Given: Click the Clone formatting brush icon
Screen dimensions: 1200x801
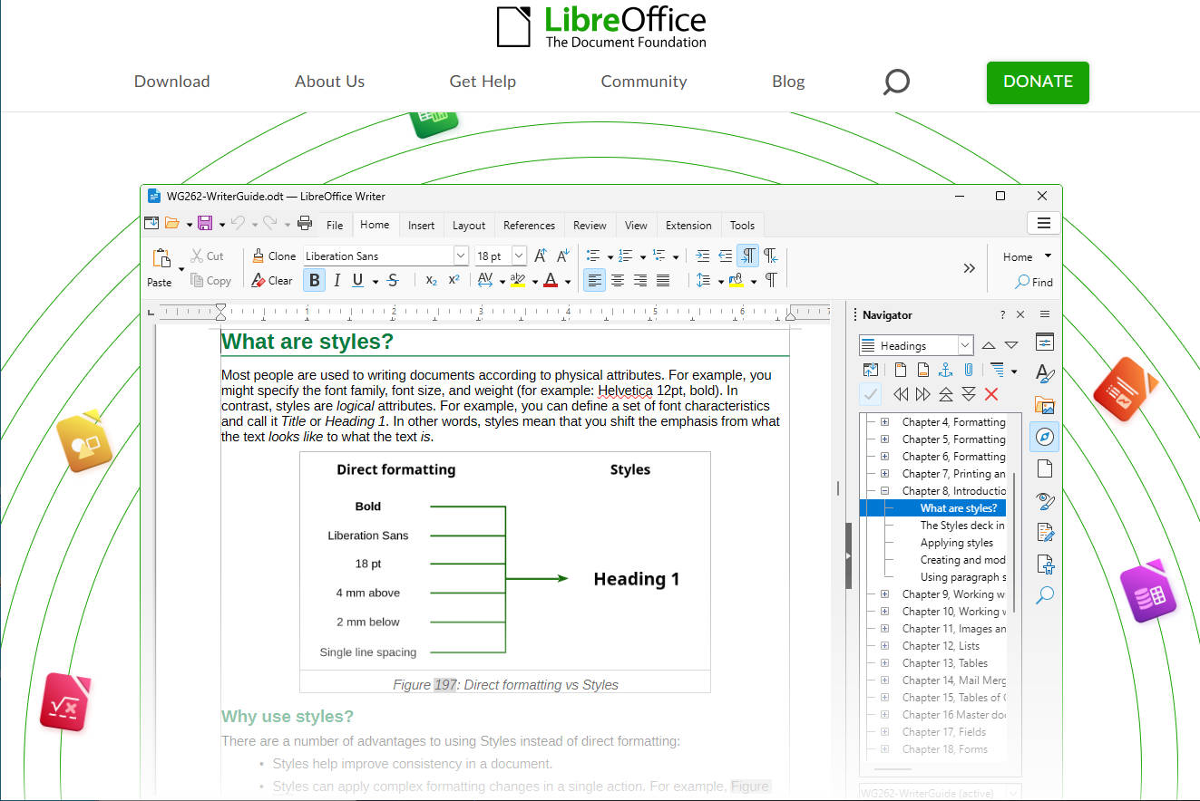Looking at the screenshot, I should [x=259, y=256].
